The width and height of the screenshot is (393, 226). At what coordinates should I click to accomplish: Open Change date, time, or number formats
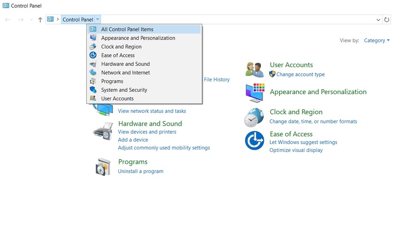coord(313,122)
